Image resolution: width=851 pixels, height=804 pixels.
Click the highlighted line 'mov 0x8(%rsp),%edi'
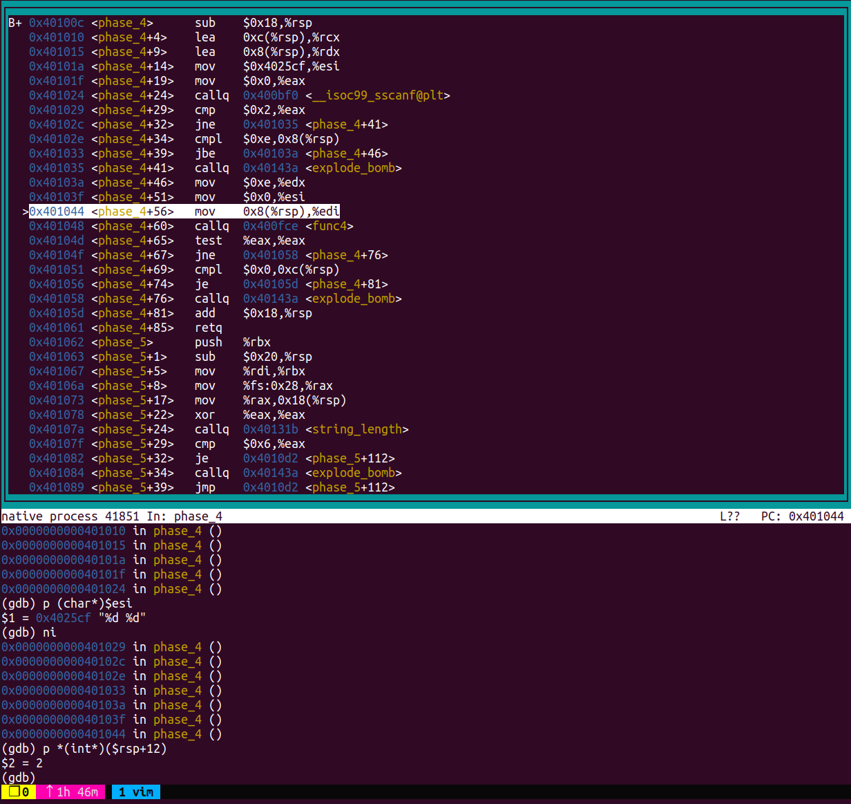coord(184,212)
